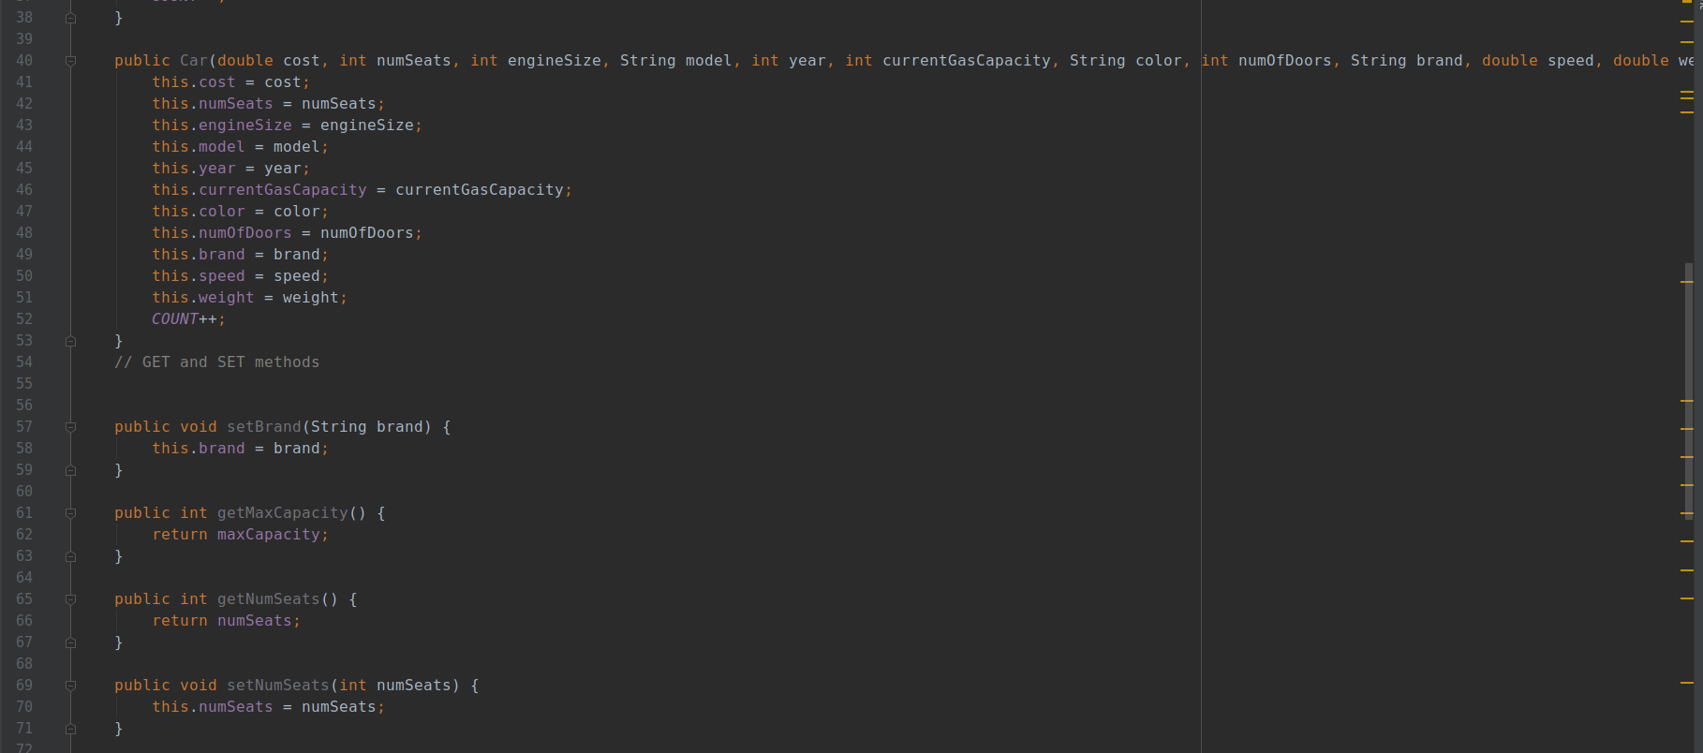Click line number 69 in gutter
The image size is (1703, 753).
pos(24,686)
